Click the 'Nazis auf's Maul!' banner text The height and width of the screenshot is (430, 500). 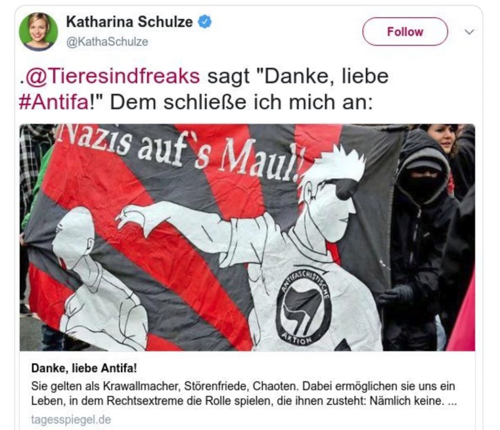click(x=180, y=150)
